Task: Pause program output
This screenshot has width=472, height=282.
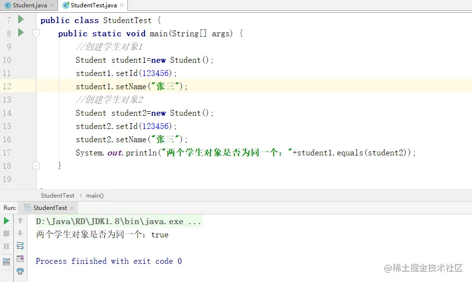Action: (6, 246)
